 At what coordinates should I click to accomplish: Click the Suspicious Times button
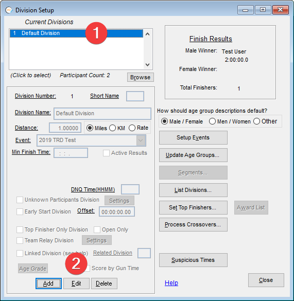193,260
